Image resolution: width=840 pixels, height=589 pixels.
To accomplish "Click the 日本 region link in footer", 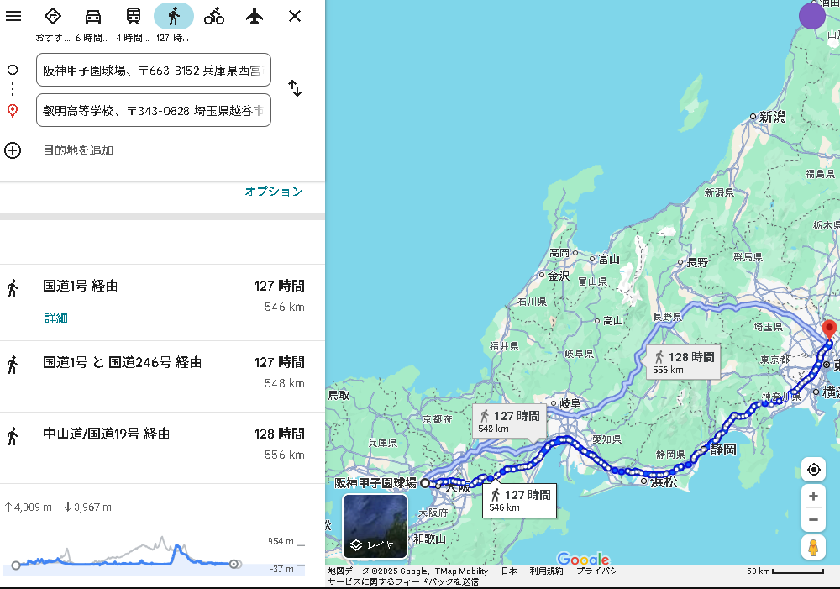I will [x=509, y=571].
